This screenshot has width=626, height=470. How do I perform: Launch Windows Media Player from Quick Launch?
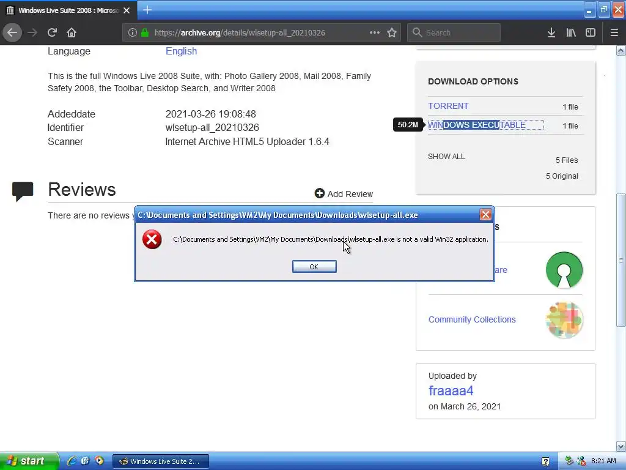point(99,461)
